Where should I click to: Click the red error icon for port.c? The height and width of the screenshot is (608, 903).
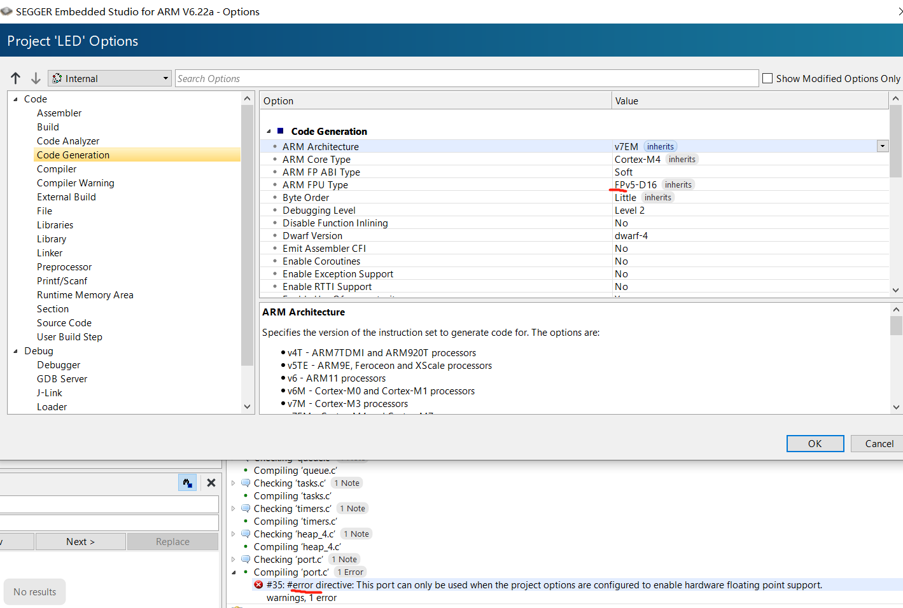tap(258, 584)
